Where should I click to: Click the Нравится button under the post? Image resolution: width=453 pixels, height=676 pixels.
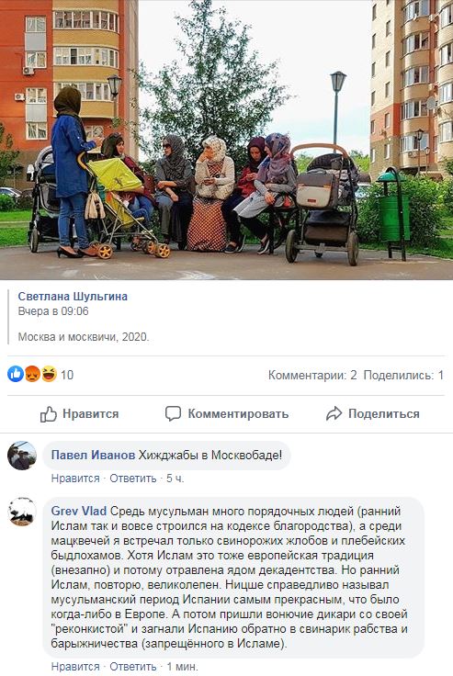(79, 414)
